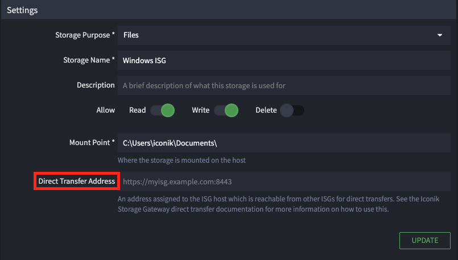458x260 pixels.
Task: Click the Direct Transfer Address label
Action: click(77, 181)
